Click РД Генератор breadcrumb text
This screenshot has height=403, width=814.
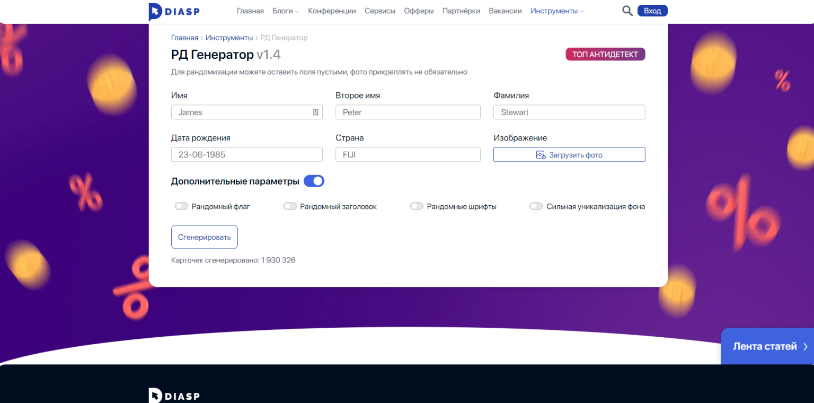click(x=284, y=38)
